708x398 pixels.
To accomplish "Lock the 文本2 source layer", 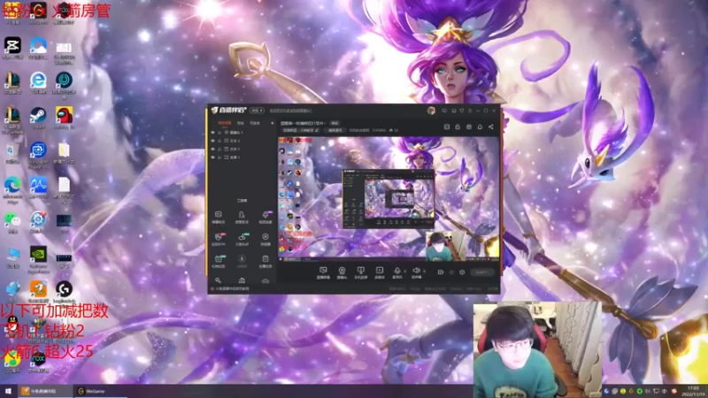I will 219,141.
